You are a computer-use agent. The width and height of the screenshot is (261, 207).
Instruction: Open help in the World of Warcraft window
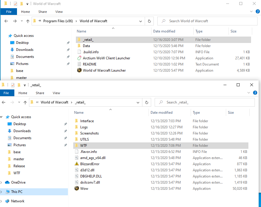tap(258, 11)
